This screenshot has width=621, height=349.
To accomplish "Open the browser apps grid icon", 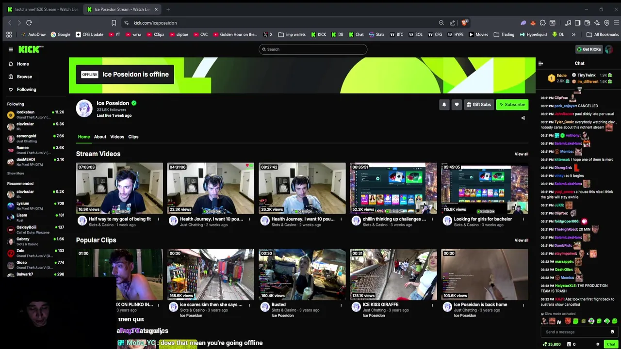I will pos(9,34).
